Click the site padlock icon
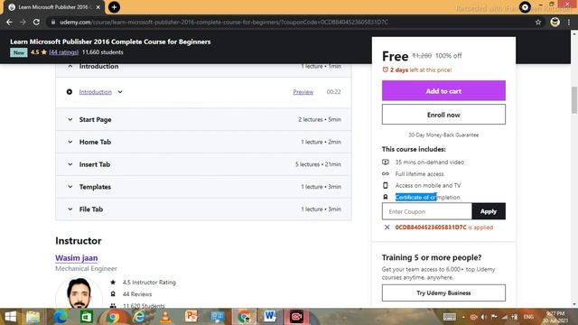Image resolution: width=578 pixels, height=325 pixels. 53,22
